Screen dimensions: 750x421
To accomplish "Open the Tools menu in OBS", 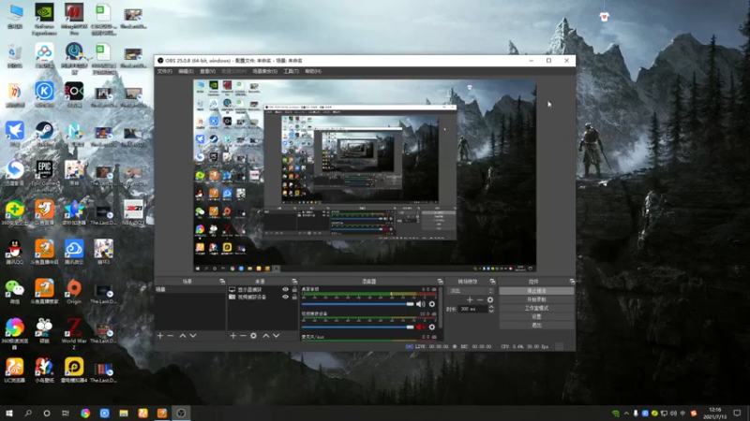I will [x=291, y=71].
